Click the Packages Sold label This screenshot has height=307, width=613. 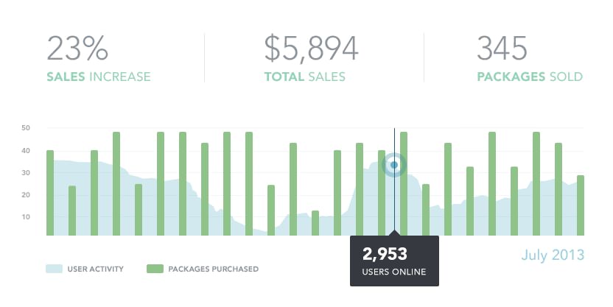530,77
